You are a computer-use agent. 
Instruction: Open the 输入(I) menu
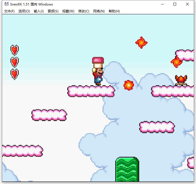[x=39, y=11]
